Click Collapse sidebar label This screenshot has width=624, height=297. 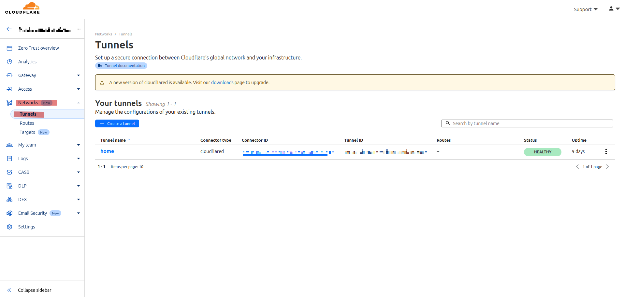(x=35, y=290)
